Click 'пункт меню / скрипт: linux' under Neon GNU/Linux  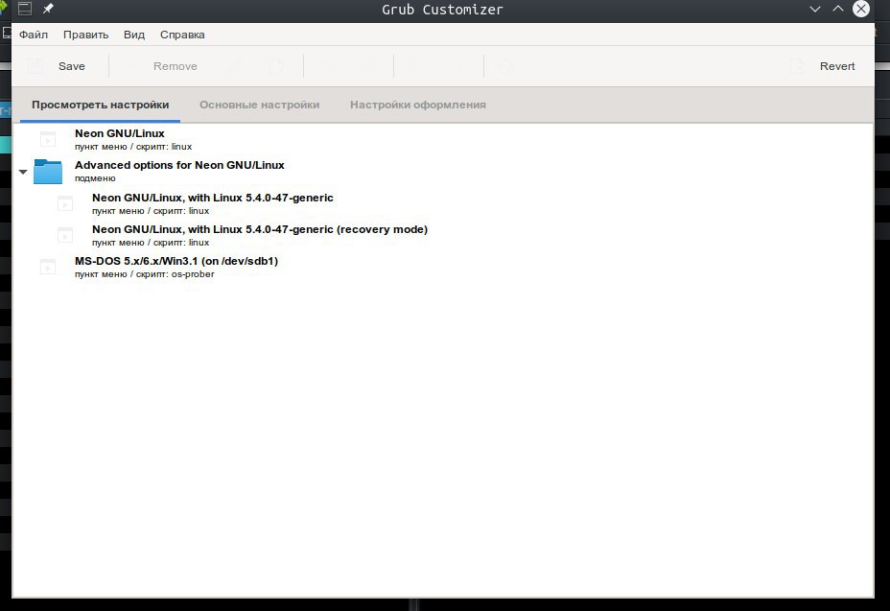pyautogui.click(x=133, y=147)
